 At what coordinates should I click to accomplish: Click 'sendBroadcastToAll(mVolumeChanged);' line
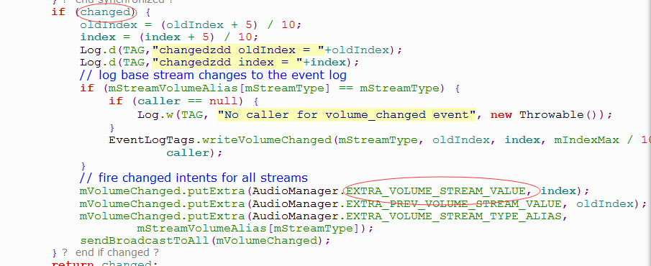[x=205, y=241]
